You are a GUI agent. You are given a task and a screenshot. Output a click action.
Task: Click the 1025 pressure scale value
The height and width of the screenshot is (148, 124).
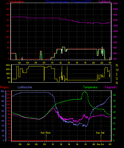click(115, 3)
